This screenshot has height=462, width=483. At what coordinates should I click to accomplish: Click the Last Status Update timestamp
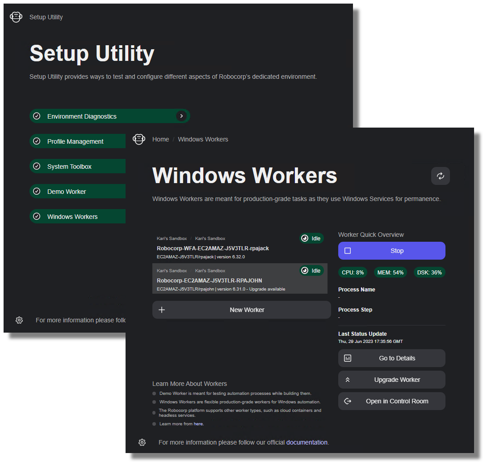[370, 341]
